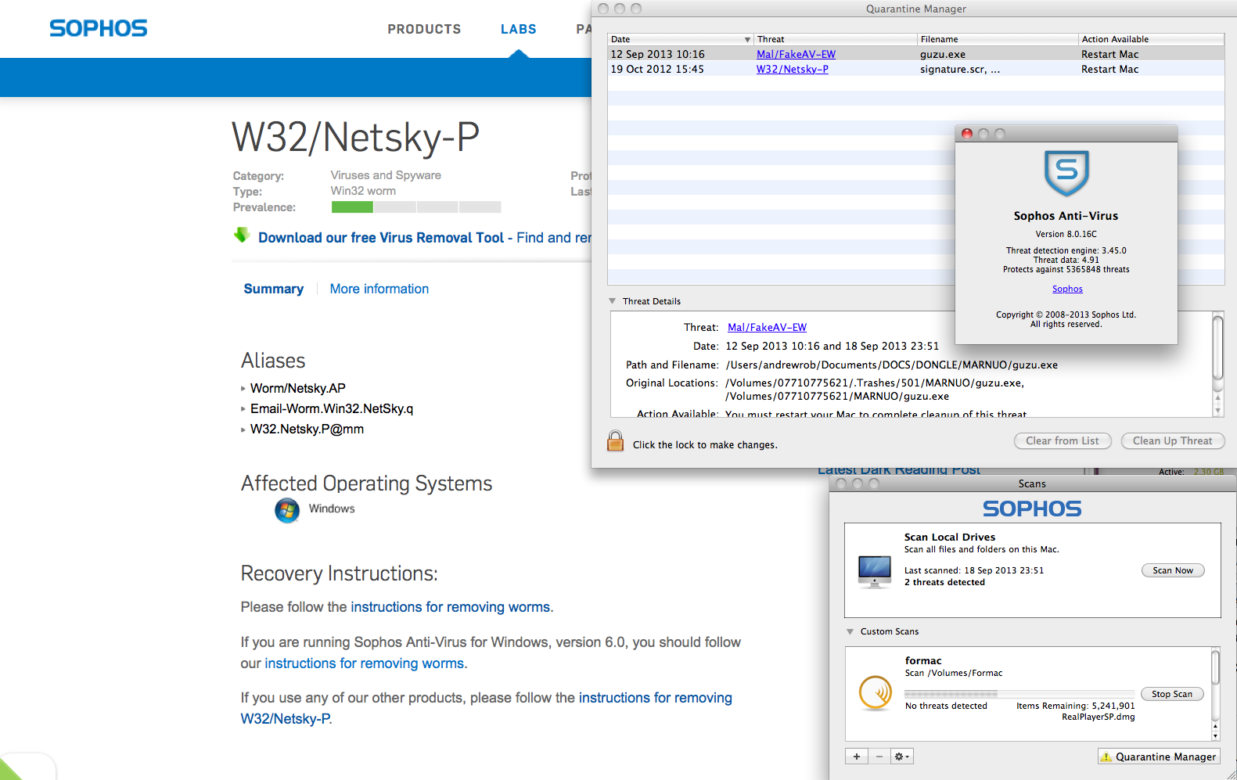The height and width of the screenshot is (780, 1237).
Task: Click the Sophos shield icon in About window
Action: click(1066, 173)
